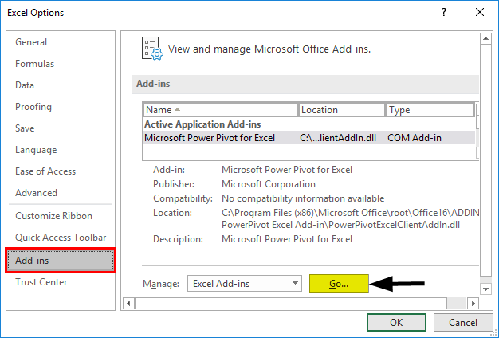Open dialog help with question mark
Screen dimensions: 499x338
point(444,13)
